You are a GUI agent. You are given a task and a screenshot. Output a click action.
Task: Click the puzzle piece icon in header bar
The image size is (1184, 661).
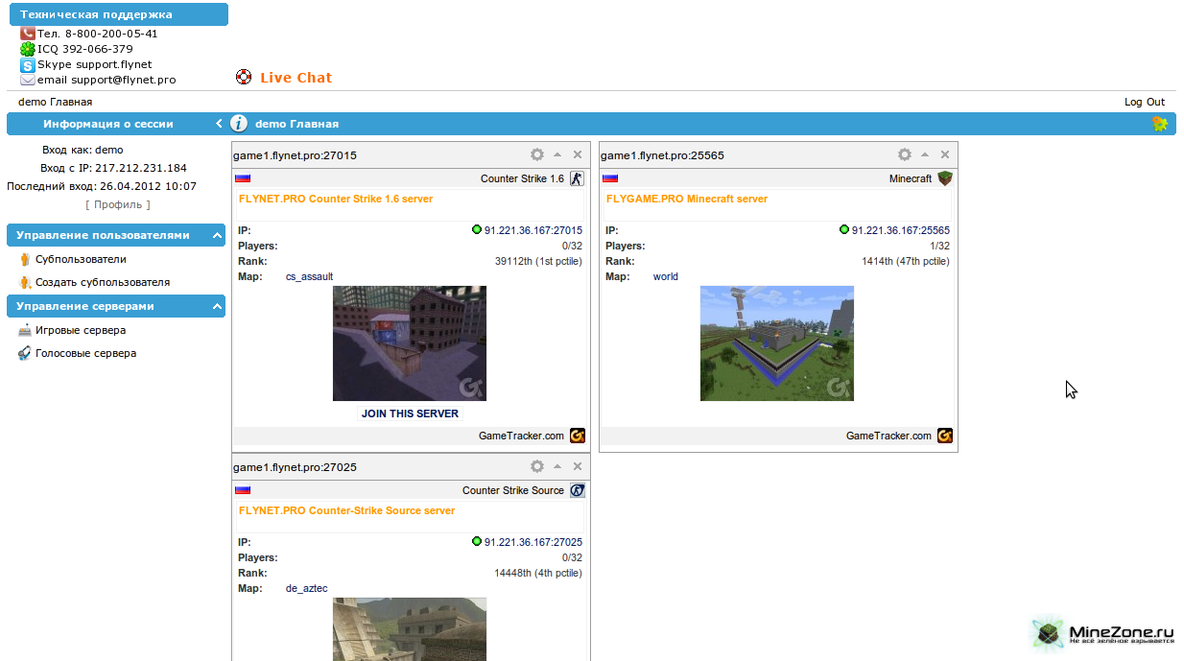point(1160,124)
